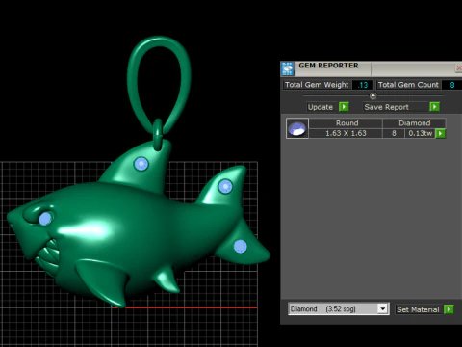Click the 0.13tw weight cell
Viewport: 462px width, 347px height.
[421, 133]
